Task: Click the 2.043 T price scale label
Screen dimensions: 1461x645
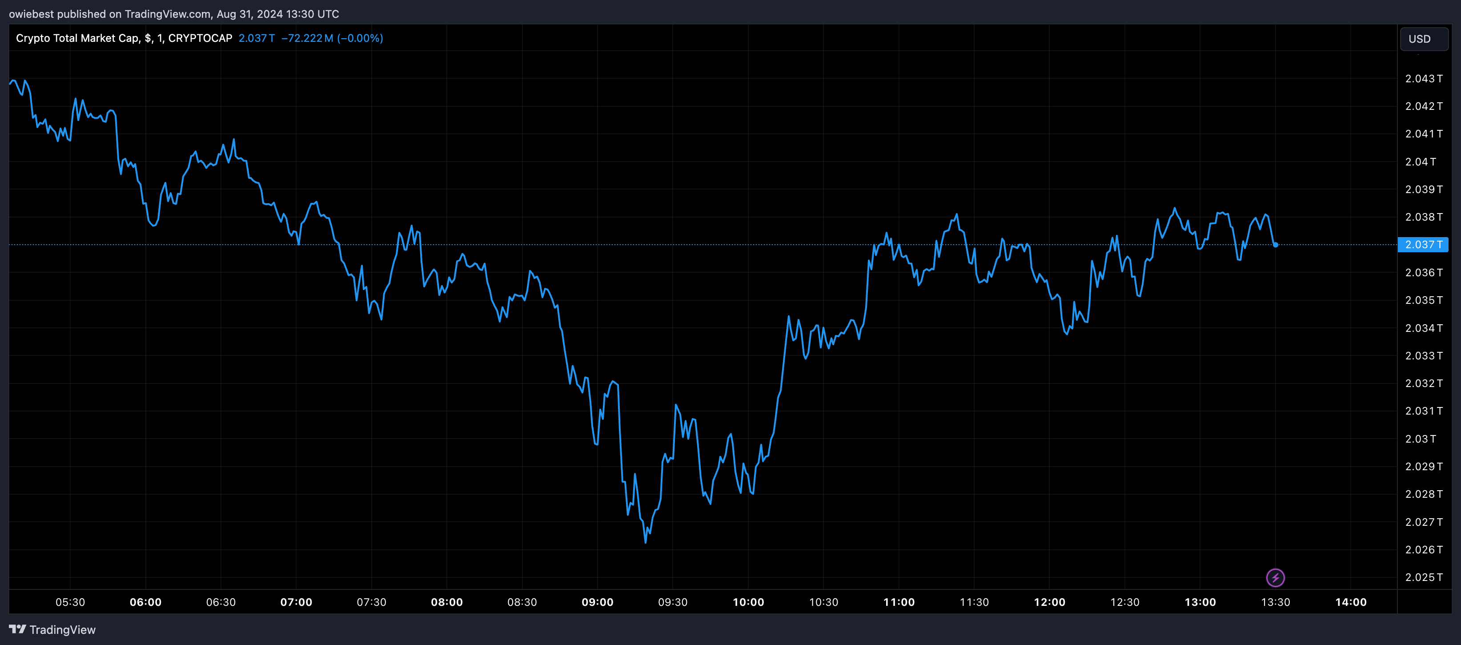Action: pos(1423,78)
